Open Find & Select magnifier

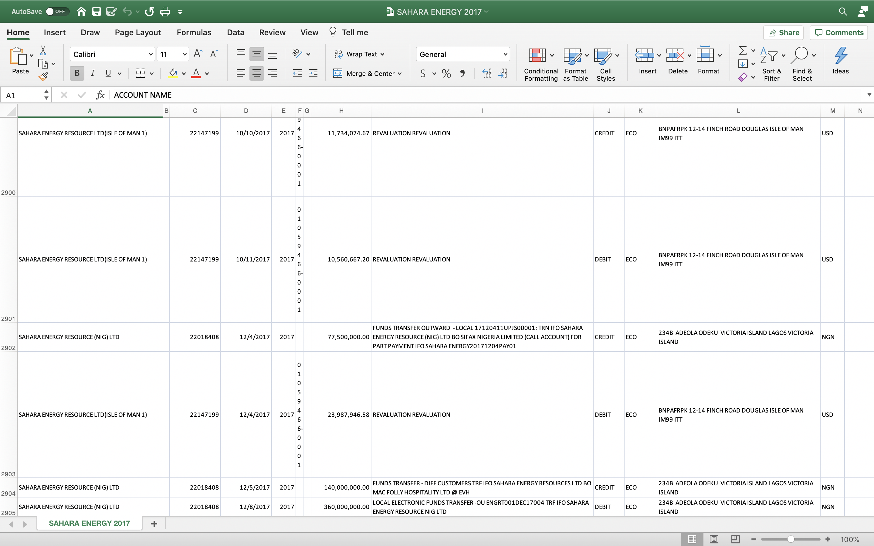(x=802, y=64)
